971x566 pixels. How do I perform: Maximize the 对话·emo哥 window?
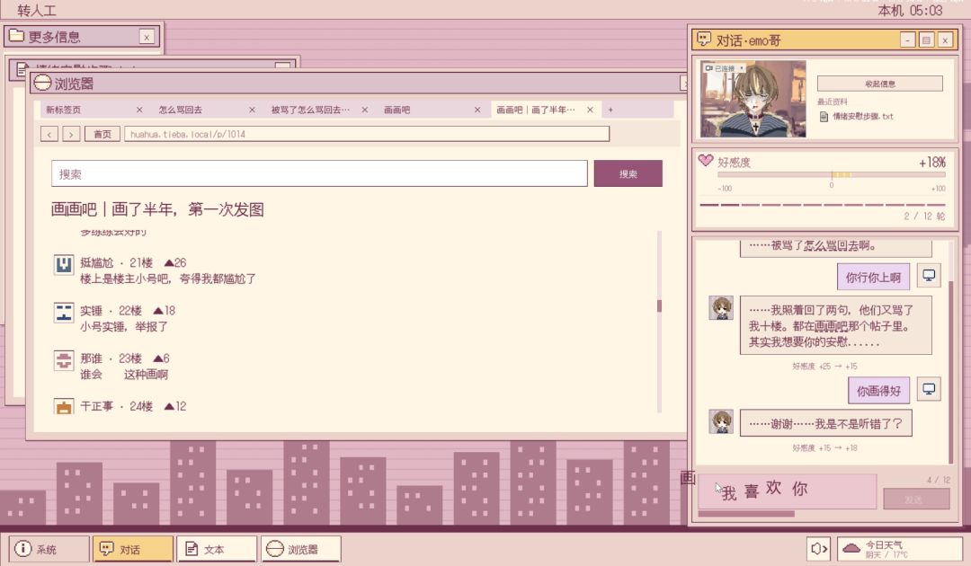(x=926, y=40)
